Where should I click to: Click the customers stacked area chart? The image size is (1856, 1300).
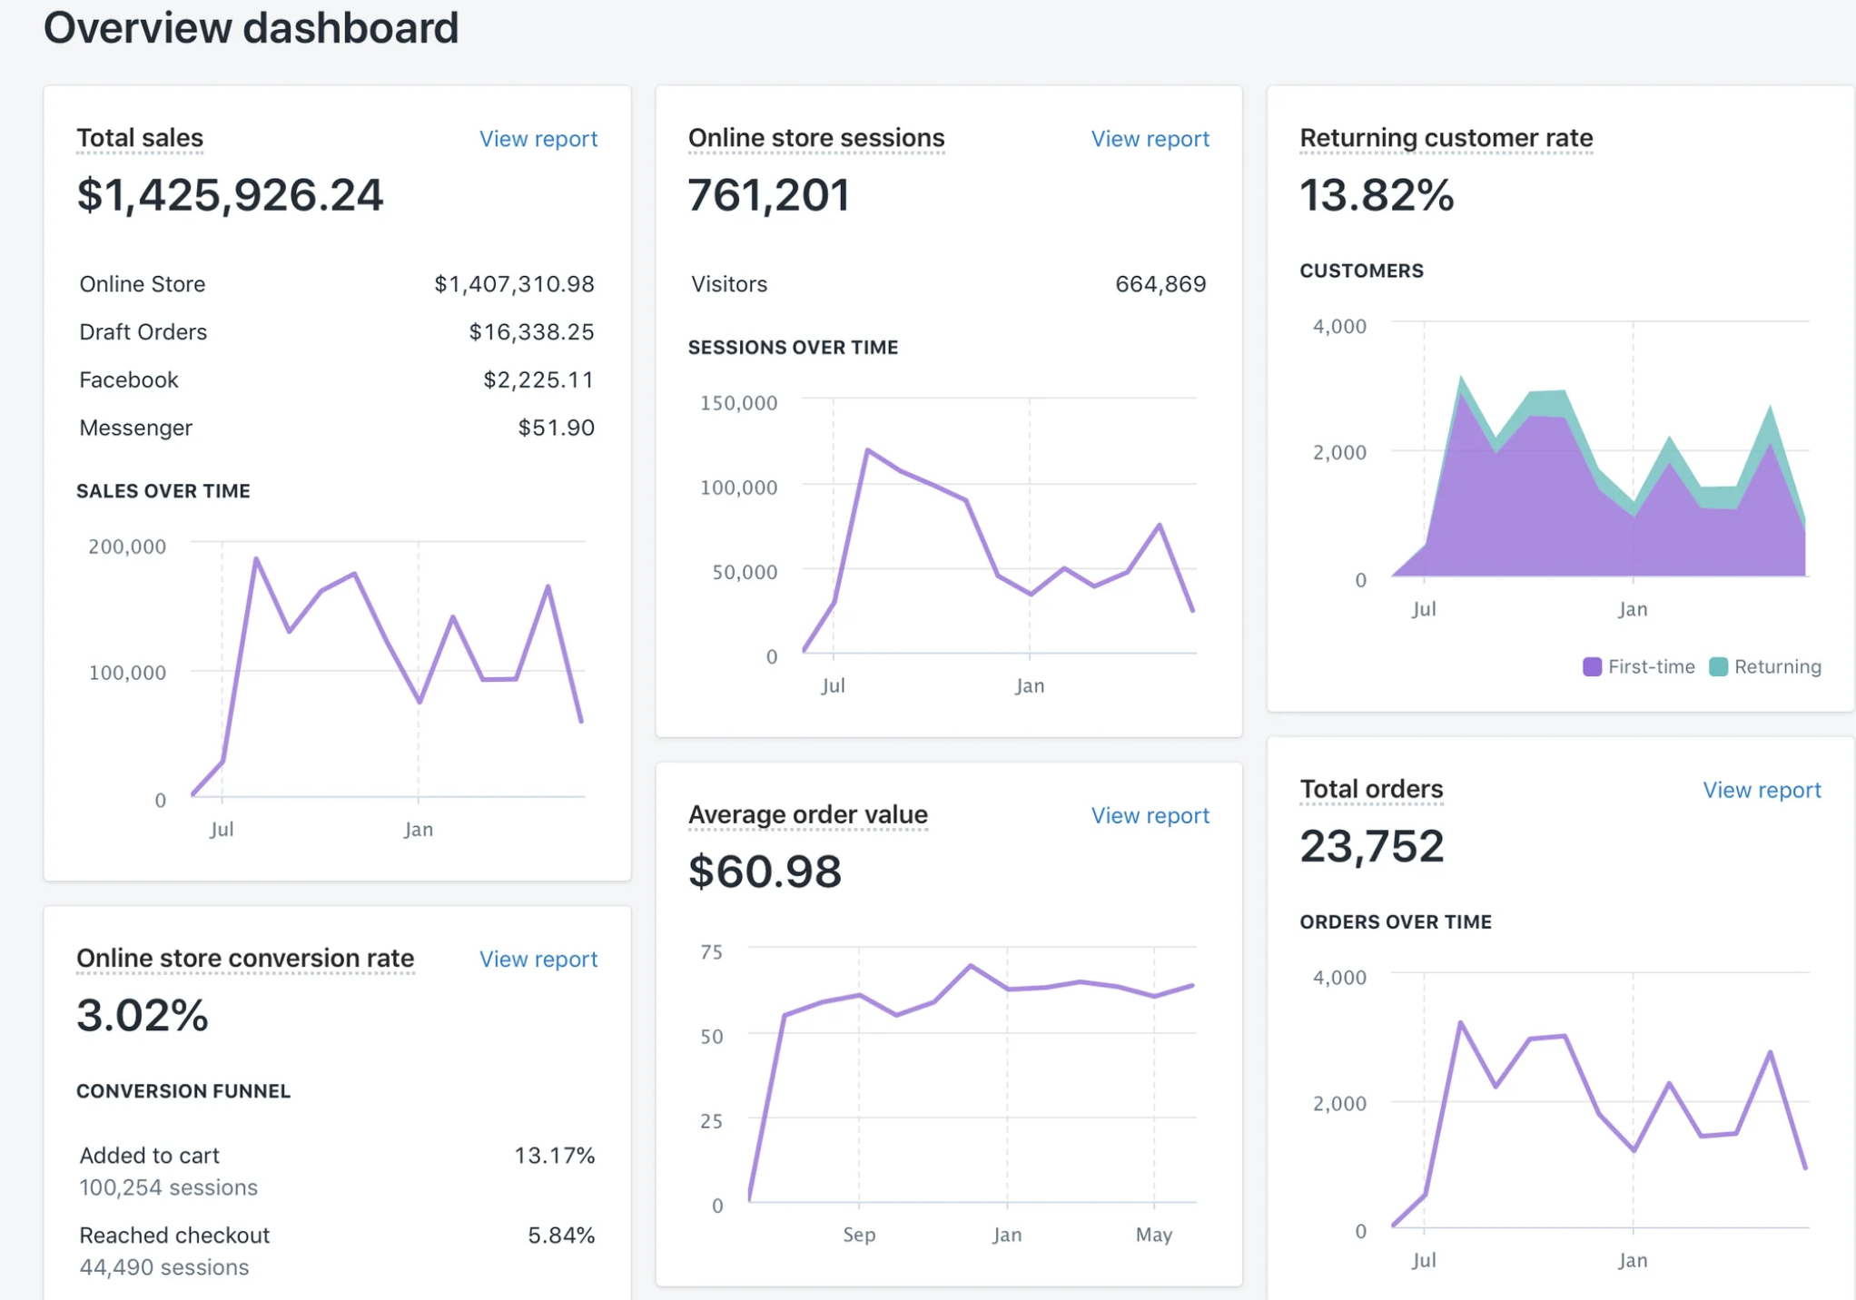1599,449
